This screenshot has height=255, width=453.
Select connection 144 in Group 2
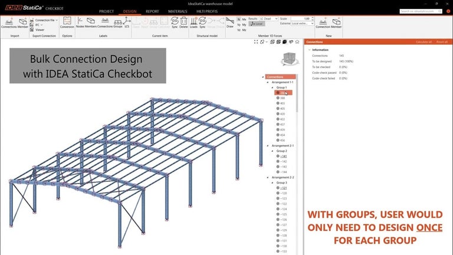pos(282,172)
